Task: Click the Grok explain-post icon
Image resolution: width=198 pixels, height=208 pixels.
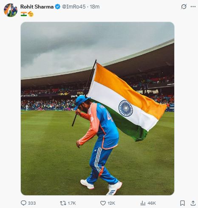Action: coord(184,7)
